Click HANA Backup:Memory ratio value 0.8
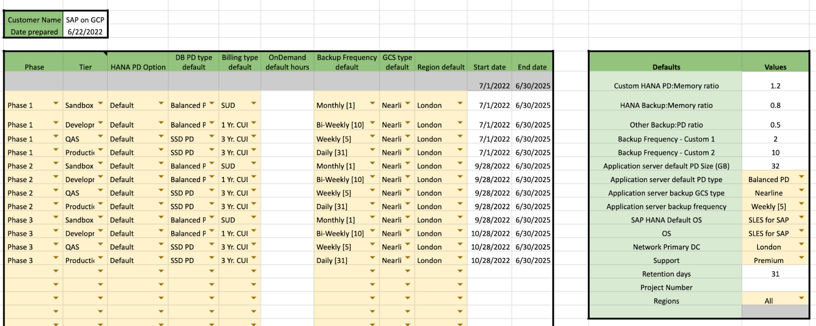This screenshot has width=816, height=326. [x=775, y=105]
